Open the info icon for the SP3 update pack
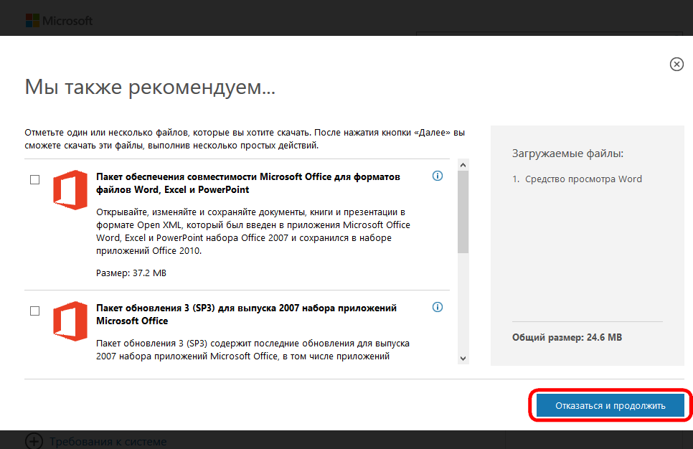693x449 pixels. pos(438,307)
